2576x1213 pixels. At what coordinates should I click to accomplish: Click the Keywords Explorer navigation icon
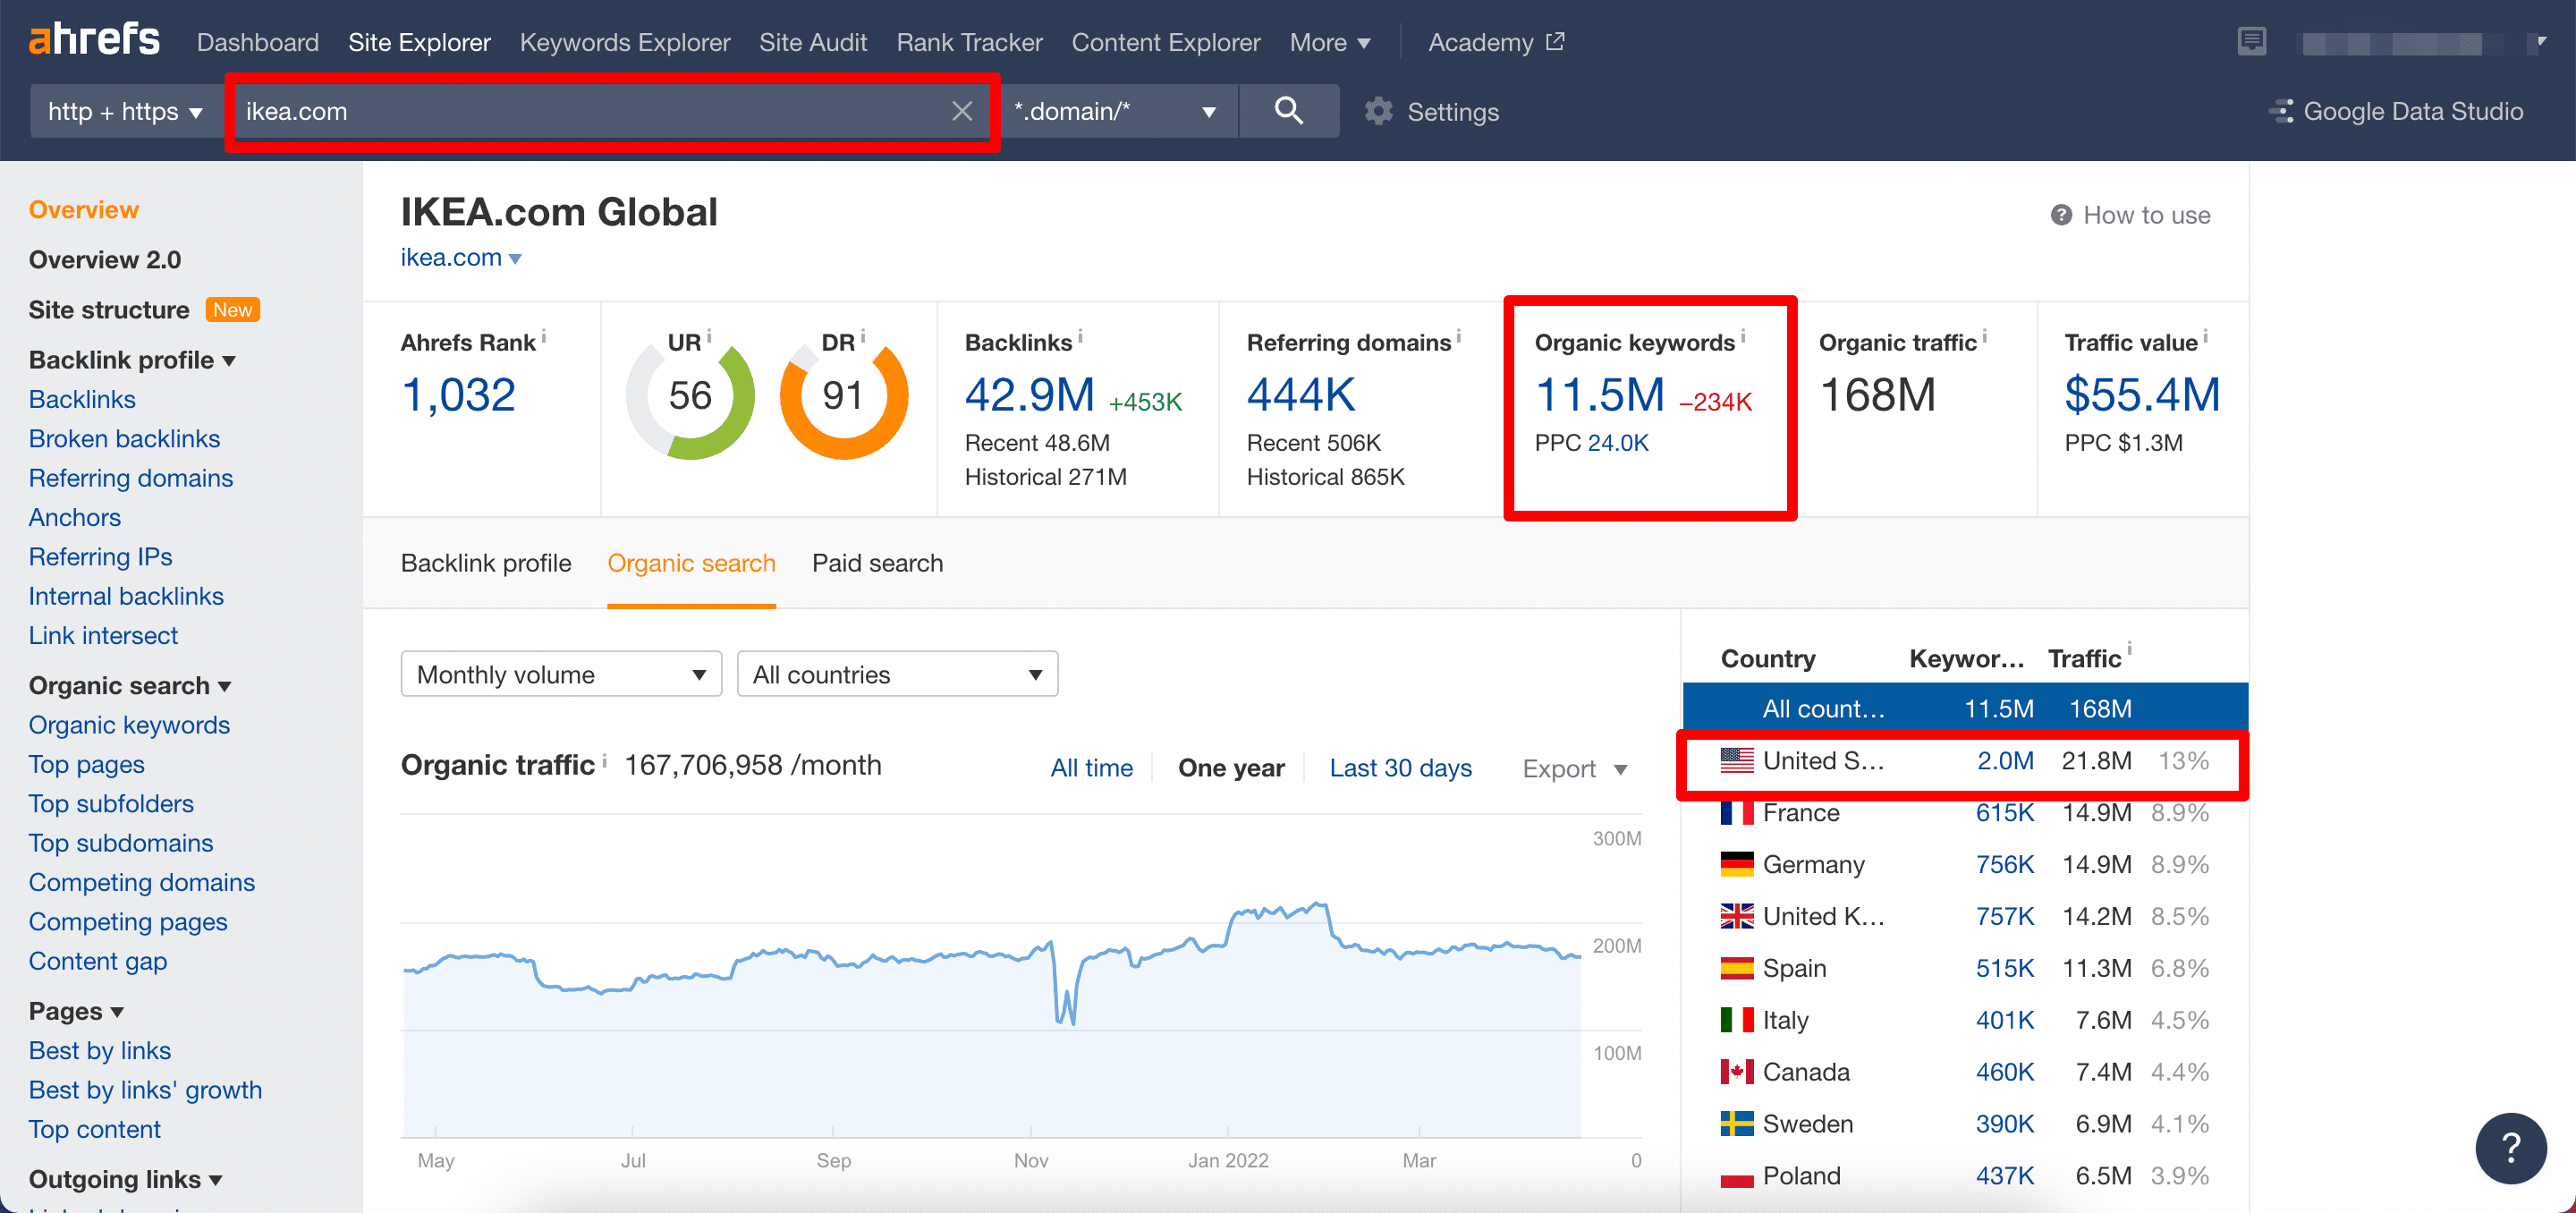(x=624, y=41)
